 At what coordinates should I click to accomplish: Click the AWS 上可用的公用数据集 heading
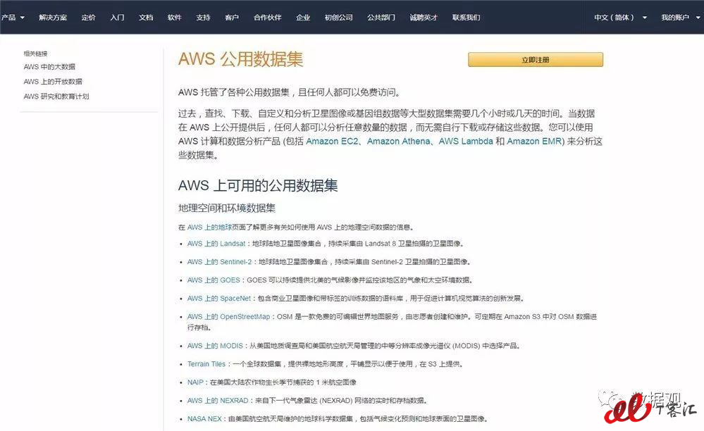click(258, 186)
